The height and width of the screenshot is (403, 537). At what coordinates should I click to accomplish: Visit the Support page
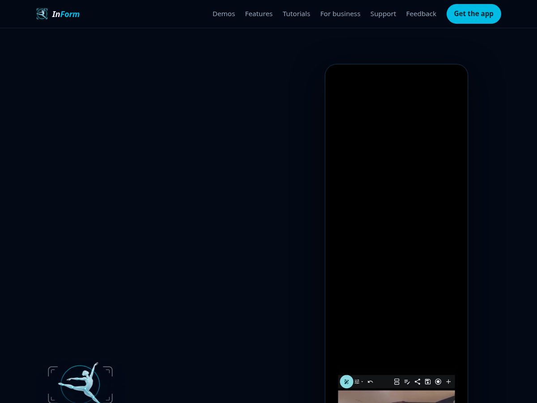383,14
